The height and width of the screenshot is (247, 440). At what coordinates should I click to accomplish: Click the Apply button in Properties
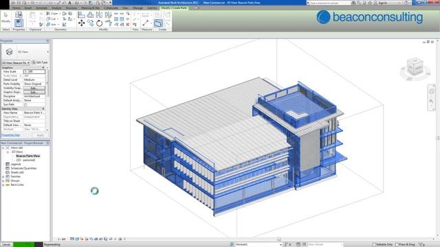click(40, 135)
